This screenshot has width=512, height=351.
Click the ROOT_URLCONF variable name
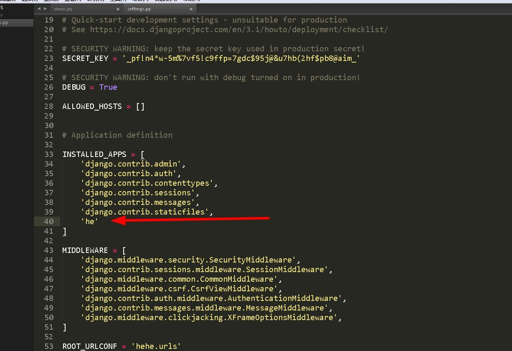click(x=90, y=346)
